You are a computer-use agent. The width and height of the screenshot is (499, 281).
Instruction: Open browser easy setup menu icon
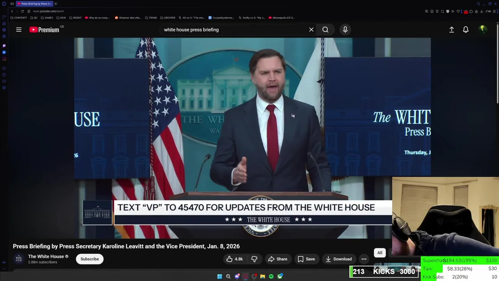(494, 11)
